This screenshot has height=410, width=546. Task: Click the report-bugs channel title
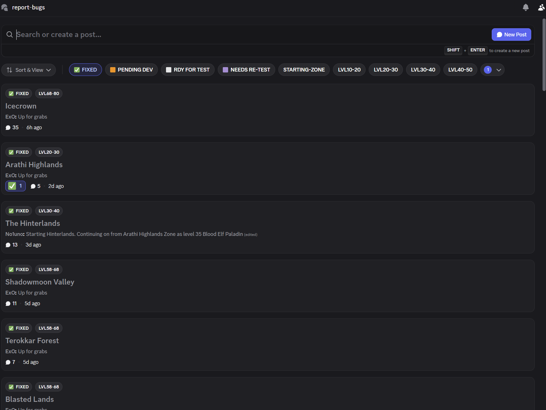click(28, 7)
